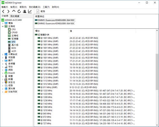Image resolution: width=159 pixels, height=127 pixels.
Task: Expand the 作業系統 node chevron
Action: 3,54
